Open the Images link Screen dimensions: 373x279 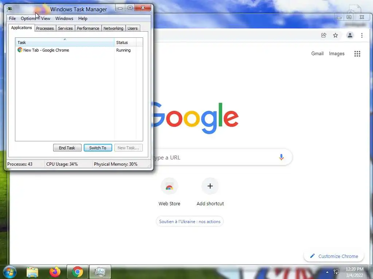click(337, 54)
